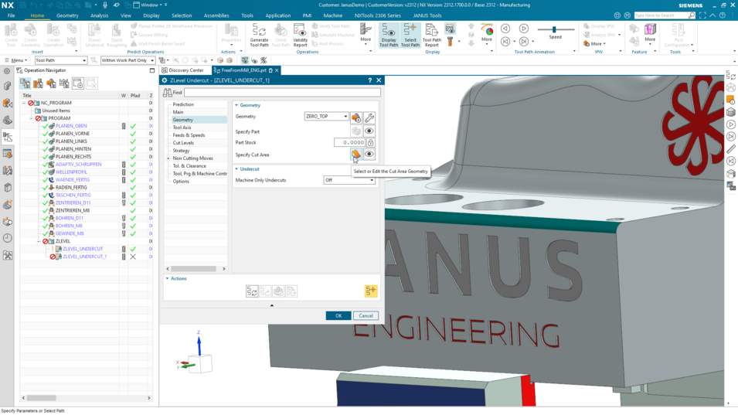Open dialog help question mark

click(369, 80)
